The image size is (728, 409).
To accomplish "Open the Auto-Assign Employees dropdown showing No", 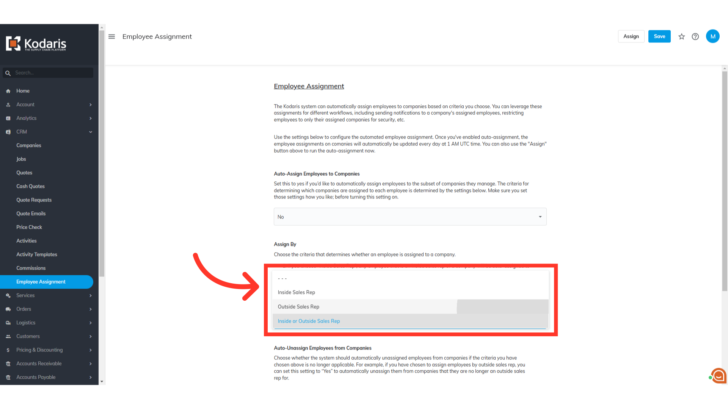I will tap(410, 217).
